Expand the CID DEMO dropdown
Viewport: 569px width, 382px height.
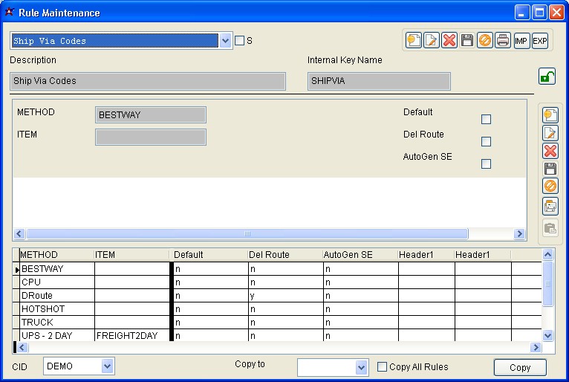(107, 366)
